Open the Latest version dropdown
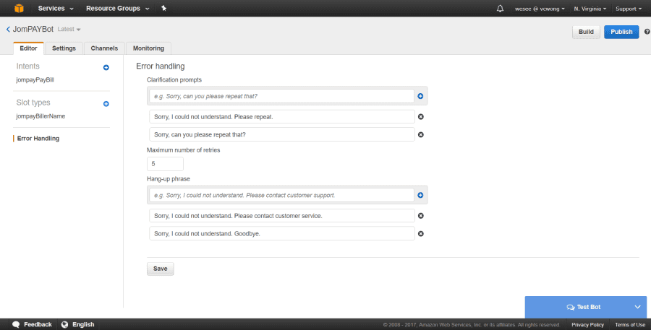651x330 pixels. (69, 29)
